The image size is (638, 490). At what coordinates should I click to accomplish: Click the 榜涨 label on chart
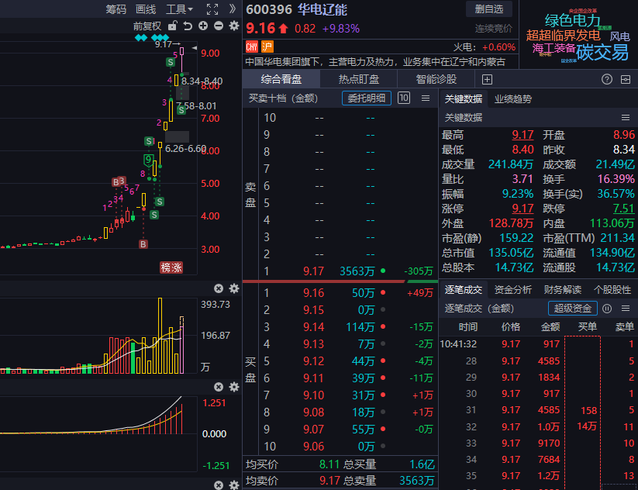click(171, 267)
